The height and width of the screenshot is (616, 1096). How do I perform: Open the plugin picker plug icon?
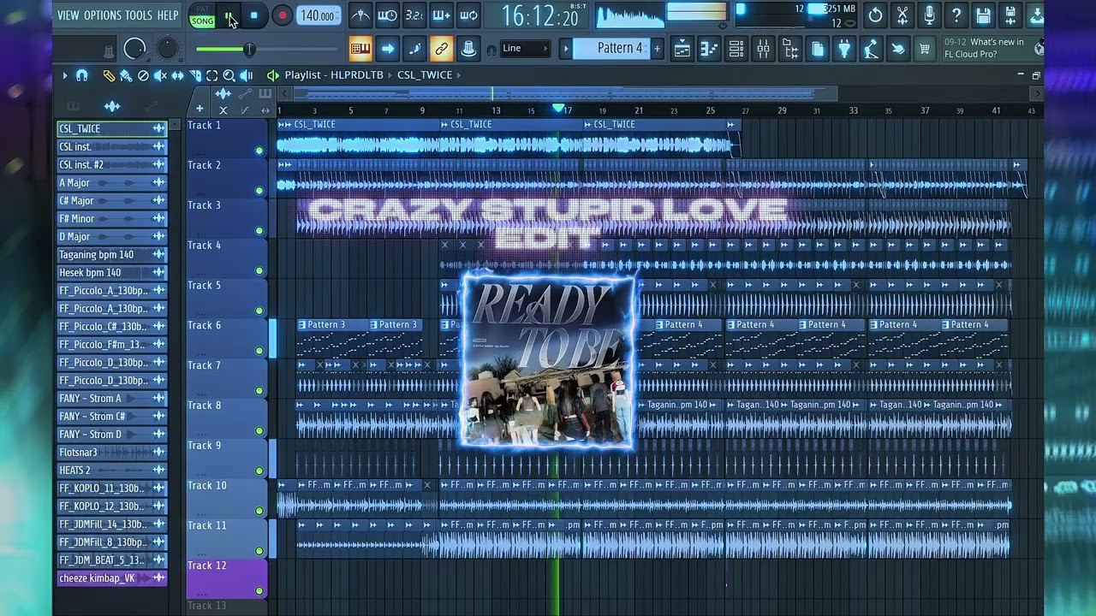844,49
